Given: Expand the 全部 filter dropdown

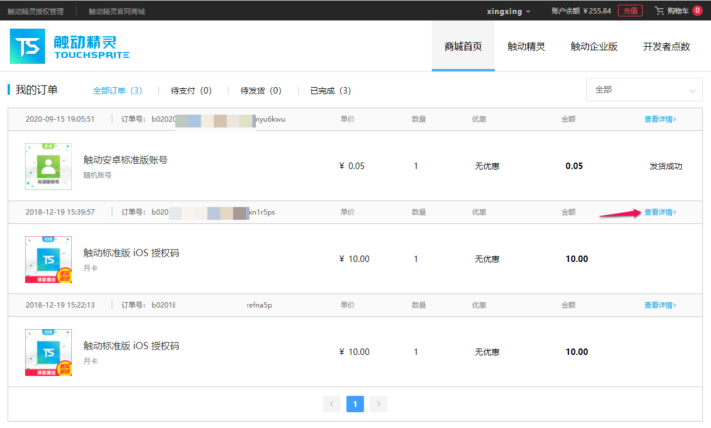Looking at the screenshot, I should click(x=644, y=90).
